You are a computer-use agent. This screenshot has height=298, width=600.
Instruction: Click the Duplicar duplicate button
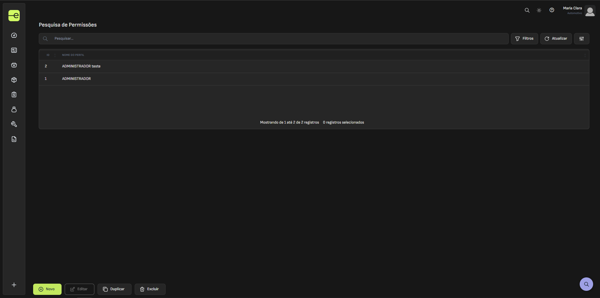tap(114, 289)
